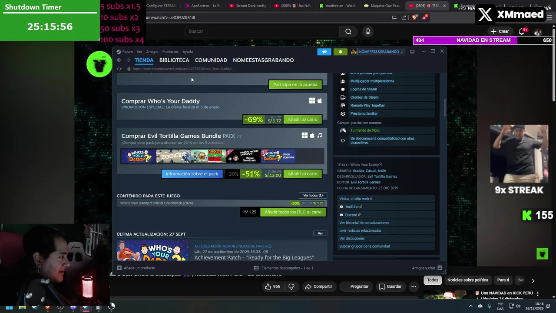Viewport: 556px width, 313px height.
Task: Click Leer noticias relacionadas
Action: [360, 230]
